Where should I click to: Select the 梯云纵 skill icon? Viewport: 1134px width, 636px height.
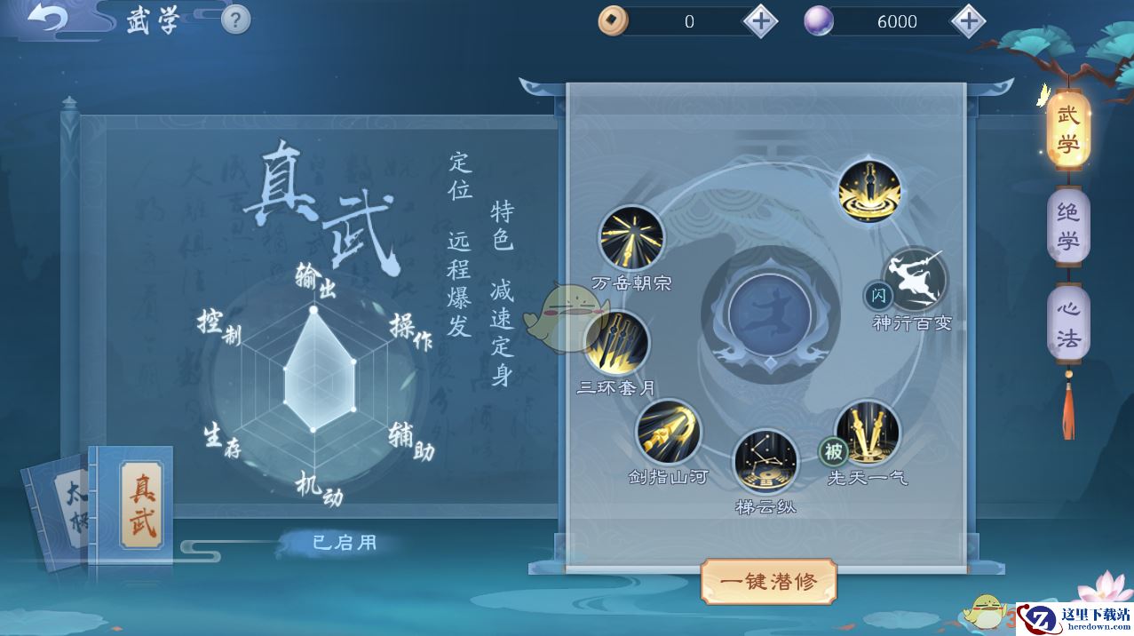(766, 461)
